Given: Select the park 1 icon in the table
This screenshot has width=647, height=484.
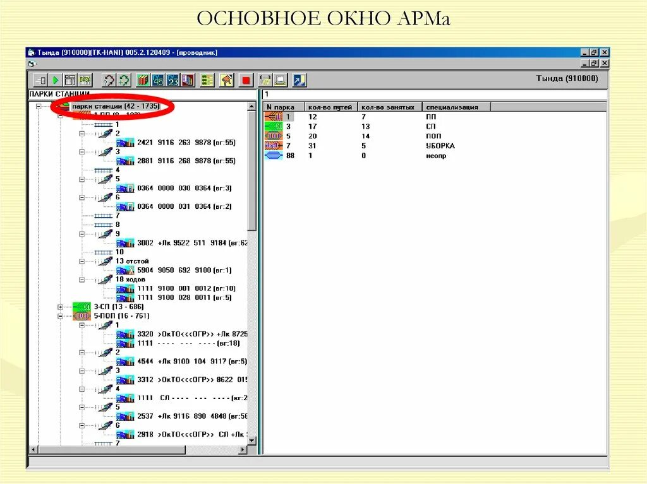Looking at the screenshot, I should [273, 117].
